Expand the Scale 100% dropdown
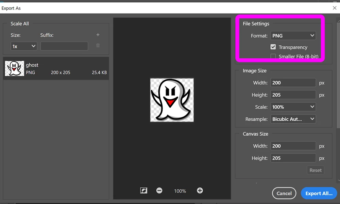Screen dimensions: 340x204 point(293,107)
